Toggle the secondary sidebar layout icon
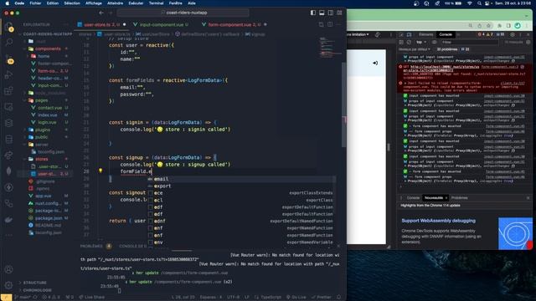 point(331,13)
